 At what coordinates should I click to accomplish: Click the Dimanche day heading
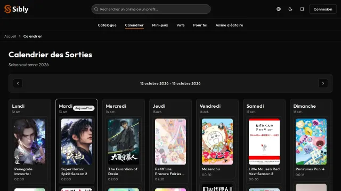point(304,106)
